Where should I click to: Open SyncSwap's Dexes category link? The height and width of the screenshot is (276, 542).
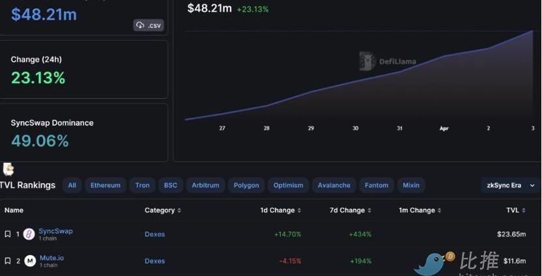pyautogui.click(x=154, y=234)
